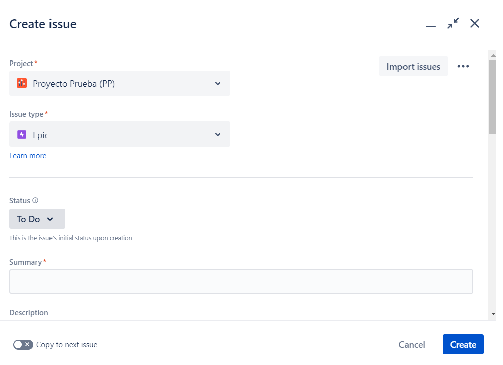Close the Create issue dialog
Viewport: 503px width, 365px height.
point(475,23)
